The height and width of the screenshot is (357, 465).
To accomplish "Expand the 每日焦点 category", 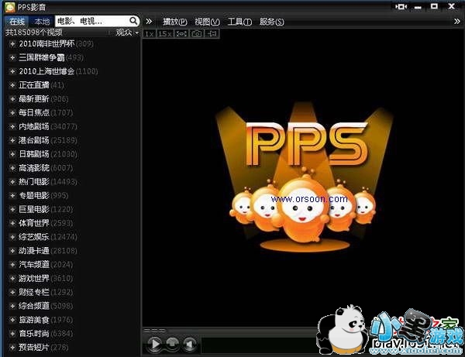I will click(x=12, y=112).
